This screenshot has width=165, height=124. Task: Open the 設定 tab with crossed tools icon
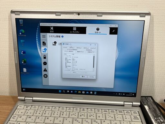[x=52, y=30]
